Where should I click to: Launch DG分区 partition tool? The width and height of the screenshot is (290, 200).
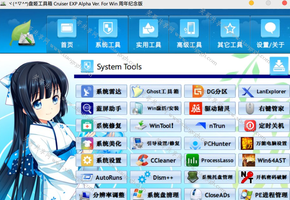210,91
